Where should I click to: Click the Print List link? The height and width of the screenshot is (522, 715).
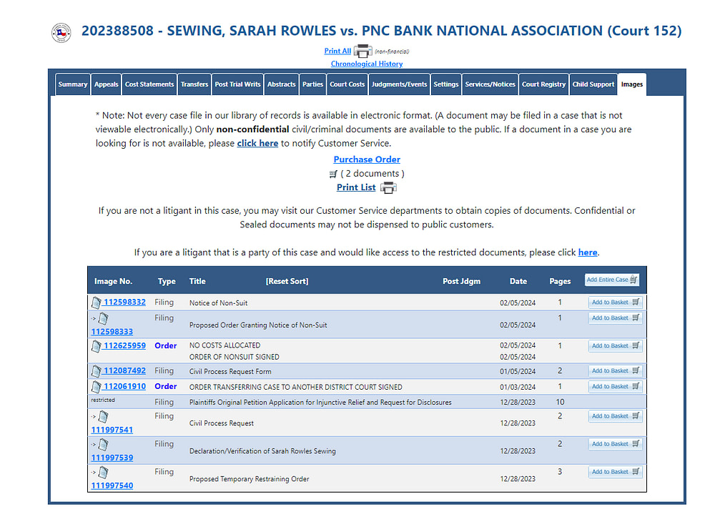(356, 187)
